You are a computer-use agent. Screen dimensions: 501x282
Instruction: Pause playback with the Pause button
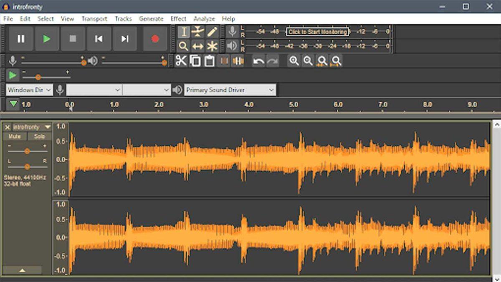click(x=21, y=39)
